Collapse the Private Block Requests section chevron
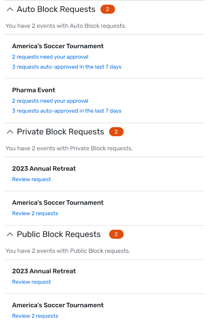 click(10, 132)
